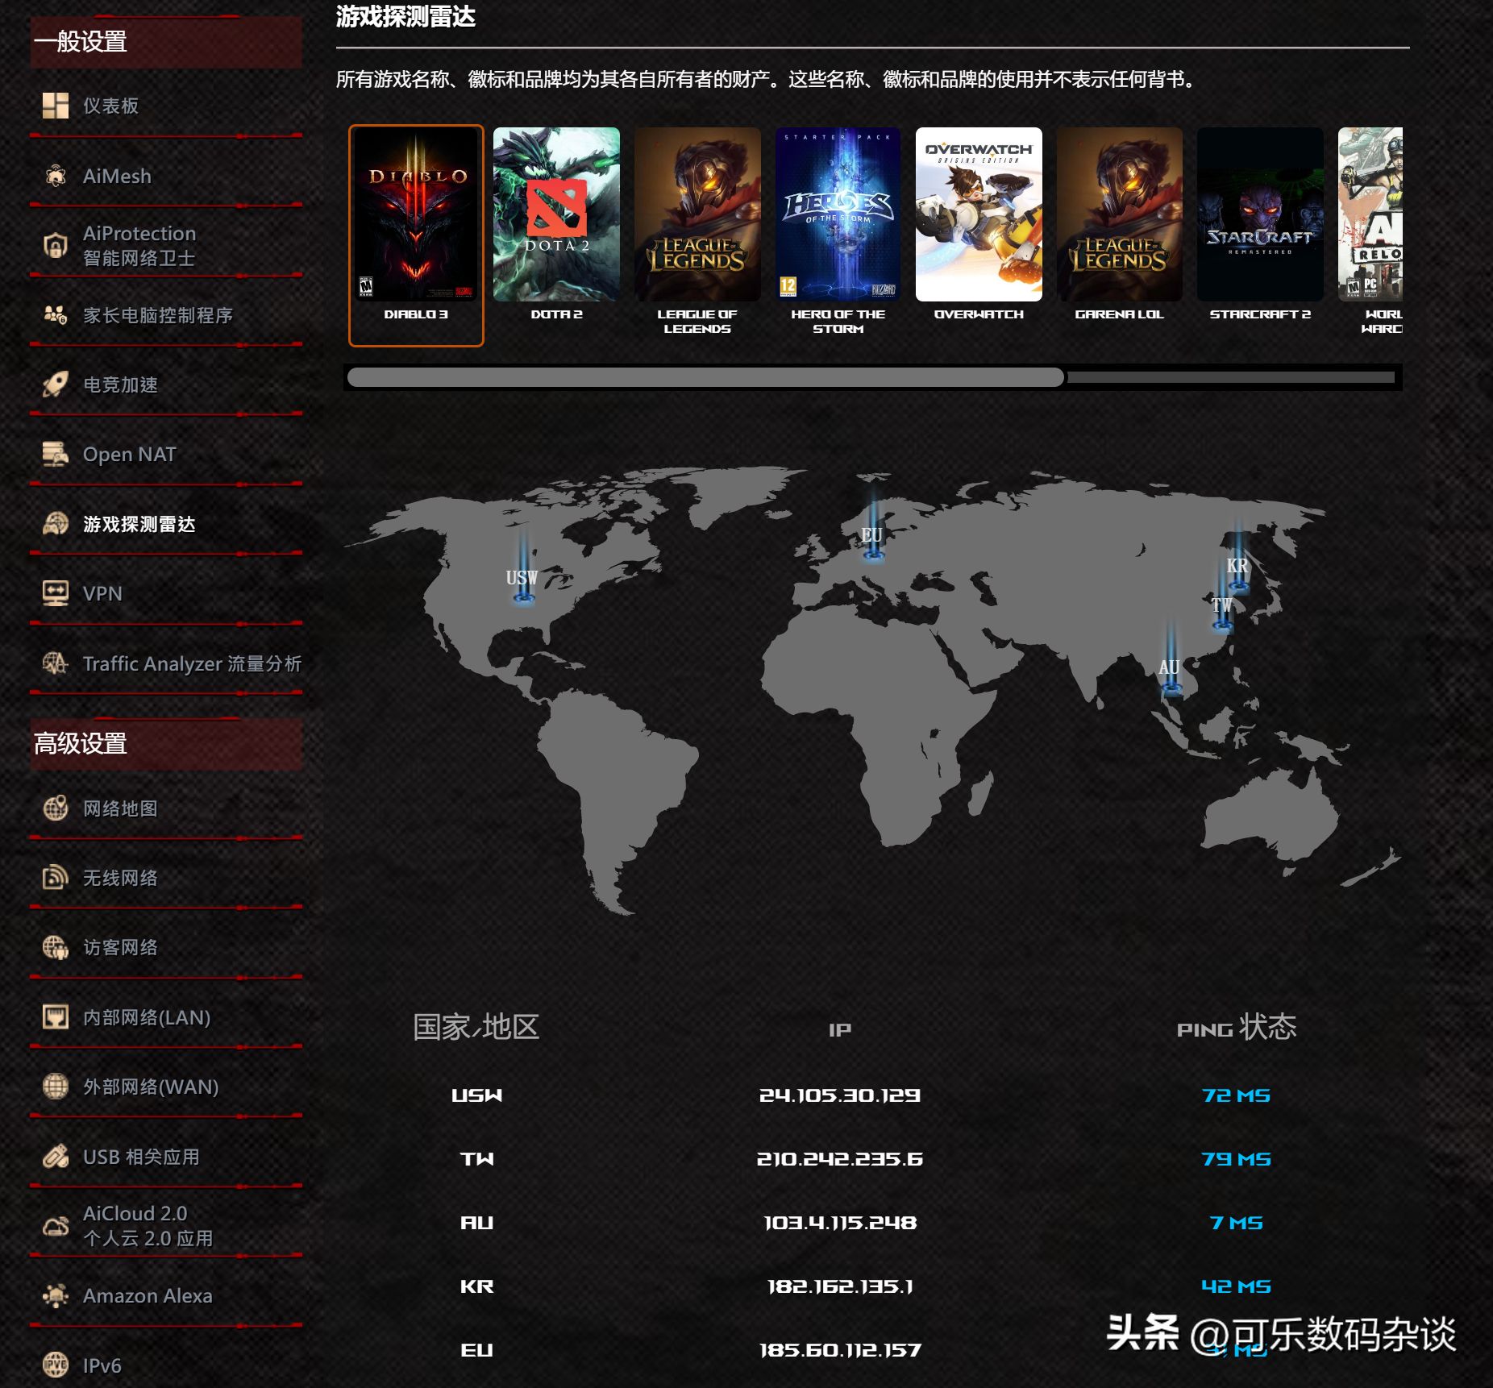Open the Open NAT page
The width and height of the screenshot is (1493, 1388).
tap(129, 454)
